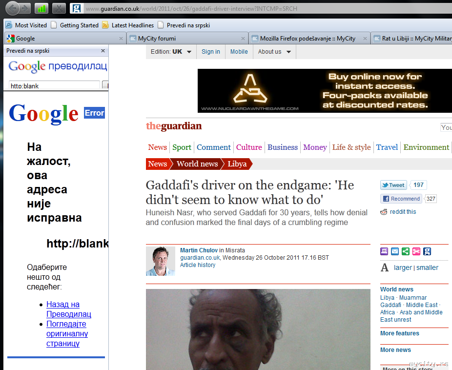The image size is (452, 370).
Task: Click the Google преводилац logo
Action: click(x=58, y=66)
